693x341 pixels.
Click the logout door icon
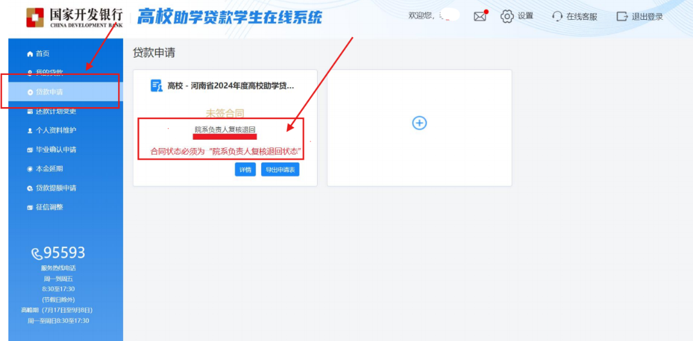[x=622, y=17]
